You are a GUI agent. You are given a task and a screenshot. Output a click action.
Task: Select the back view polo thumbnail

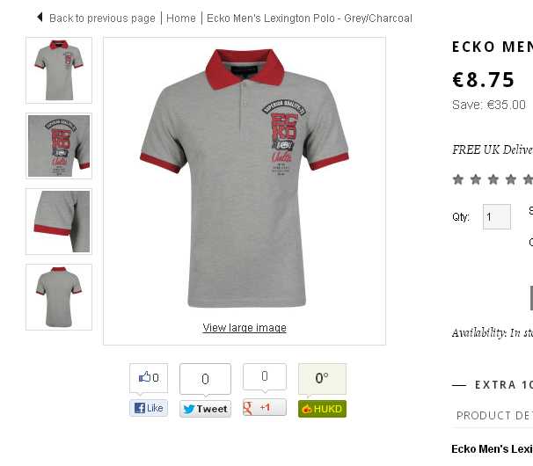coord(59,297)
